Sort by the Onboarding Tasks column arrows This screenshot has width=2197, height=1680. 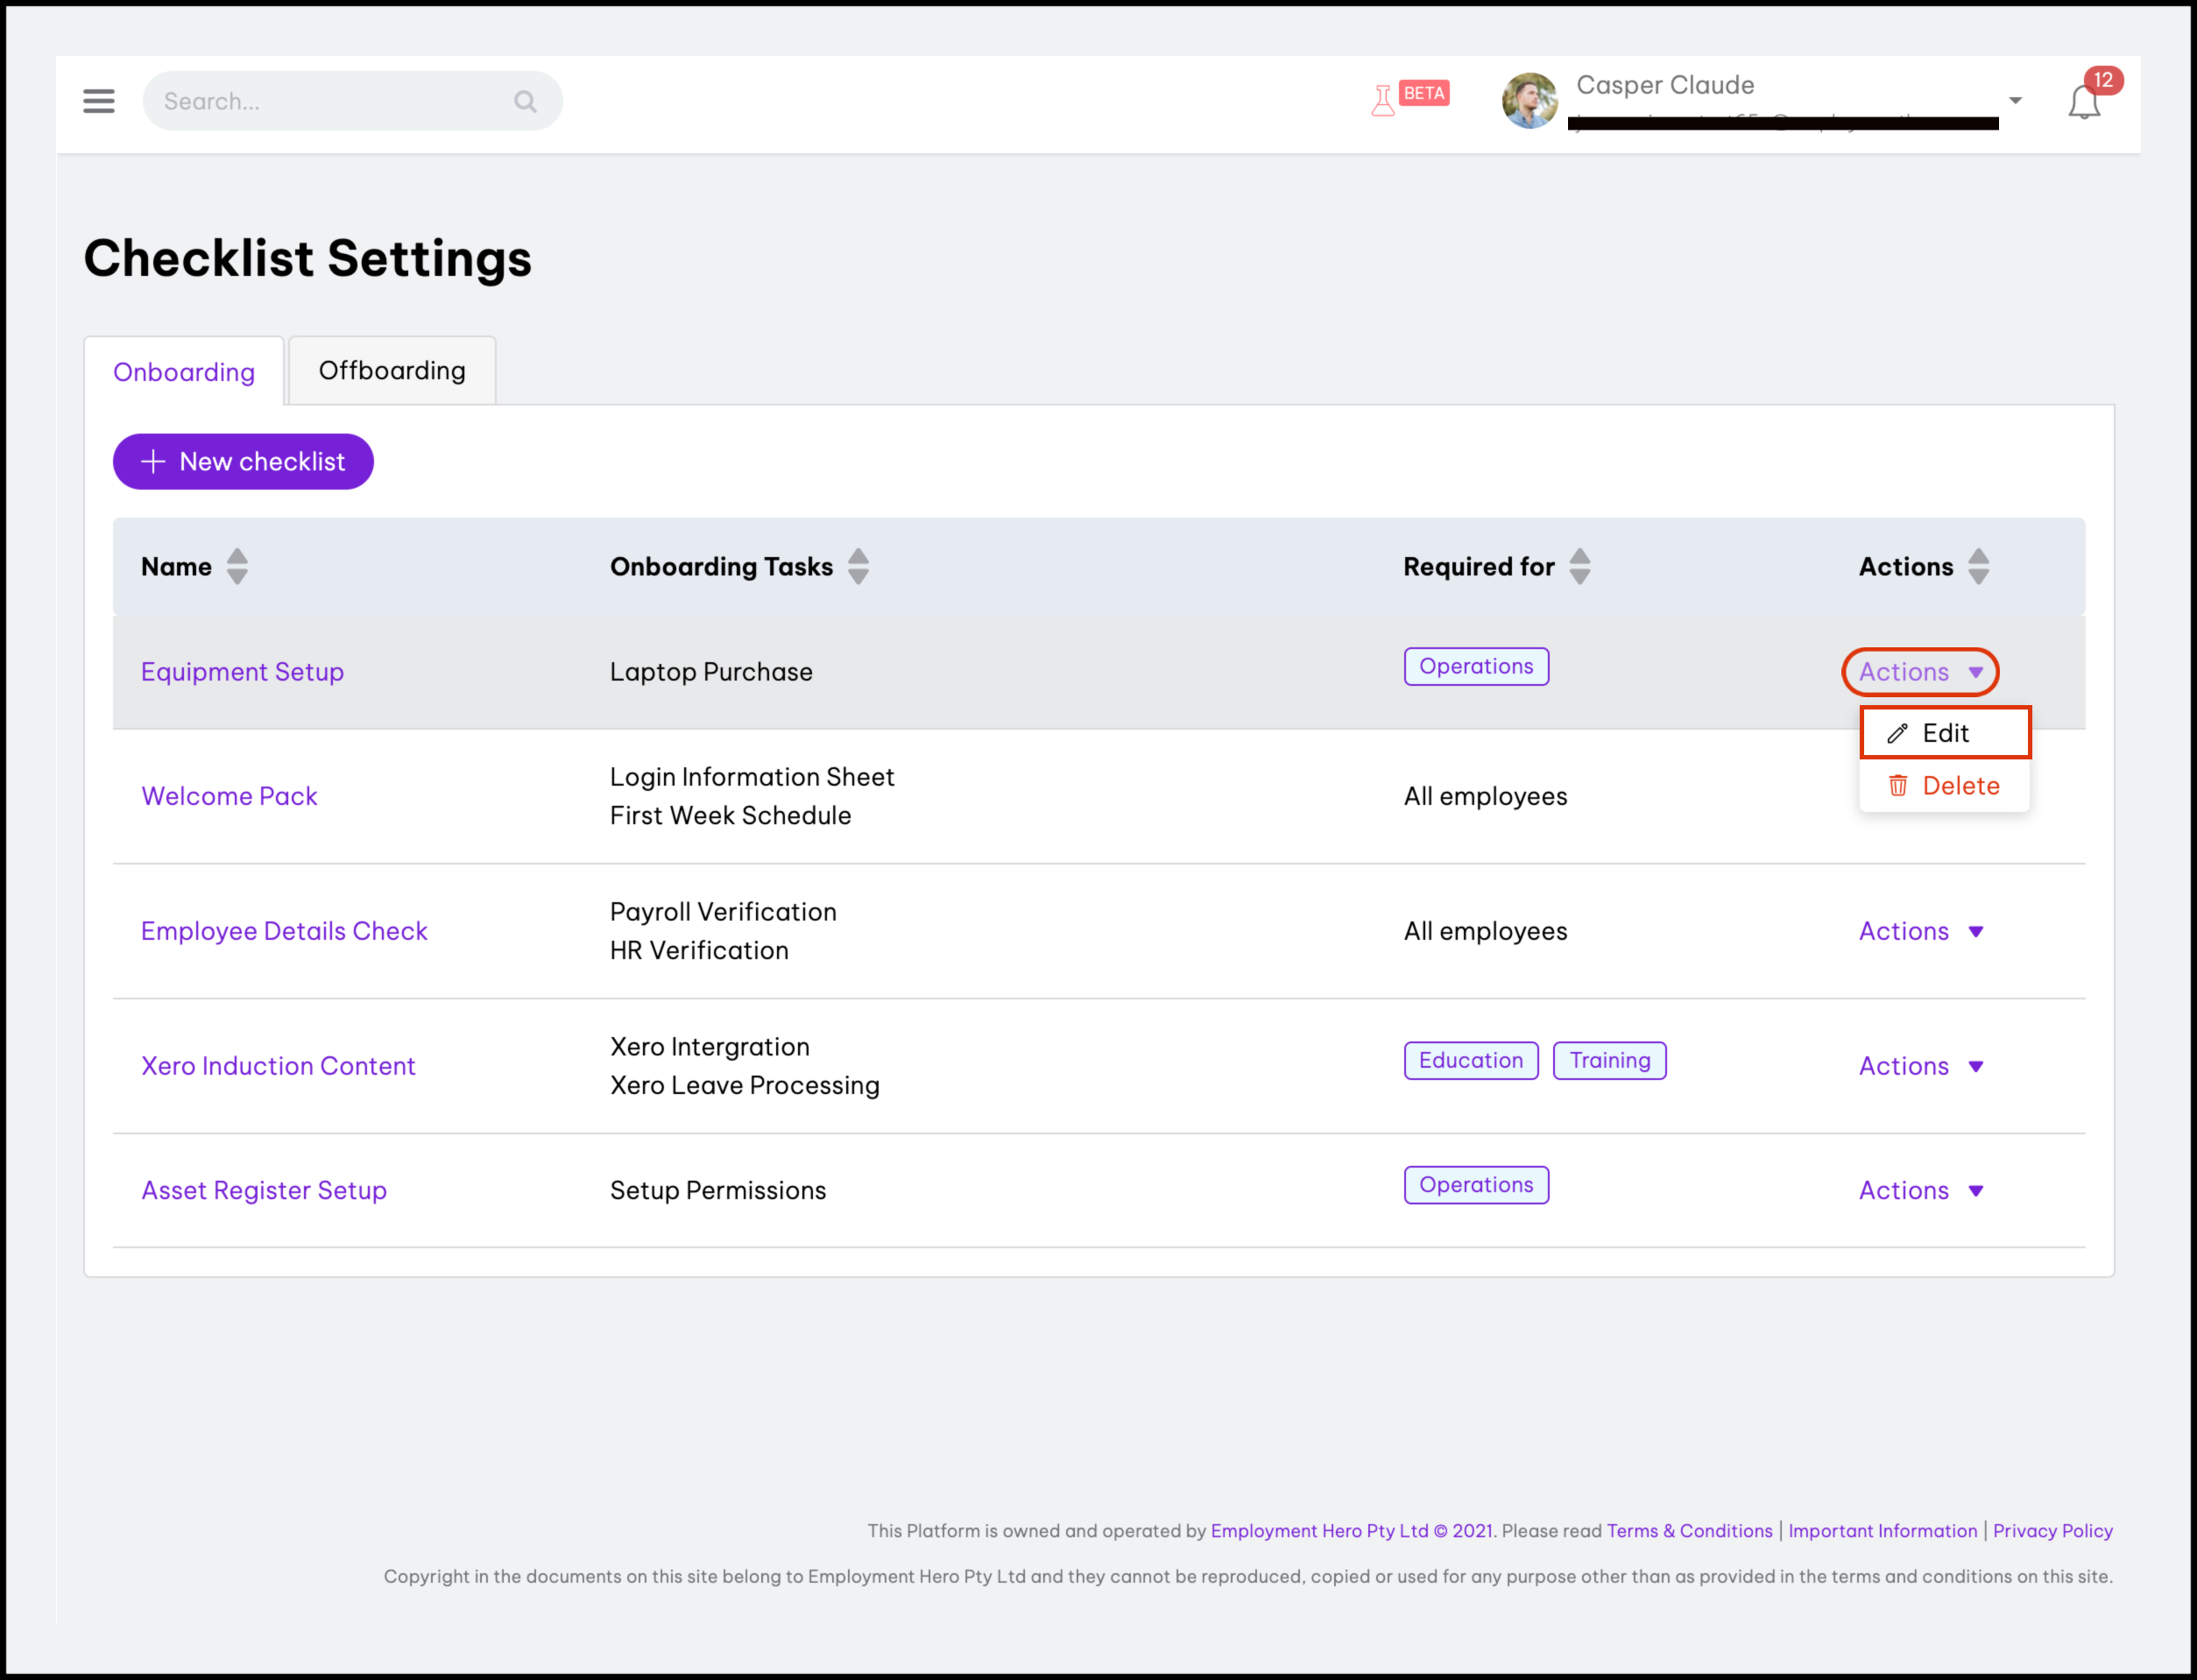(858, 567)
